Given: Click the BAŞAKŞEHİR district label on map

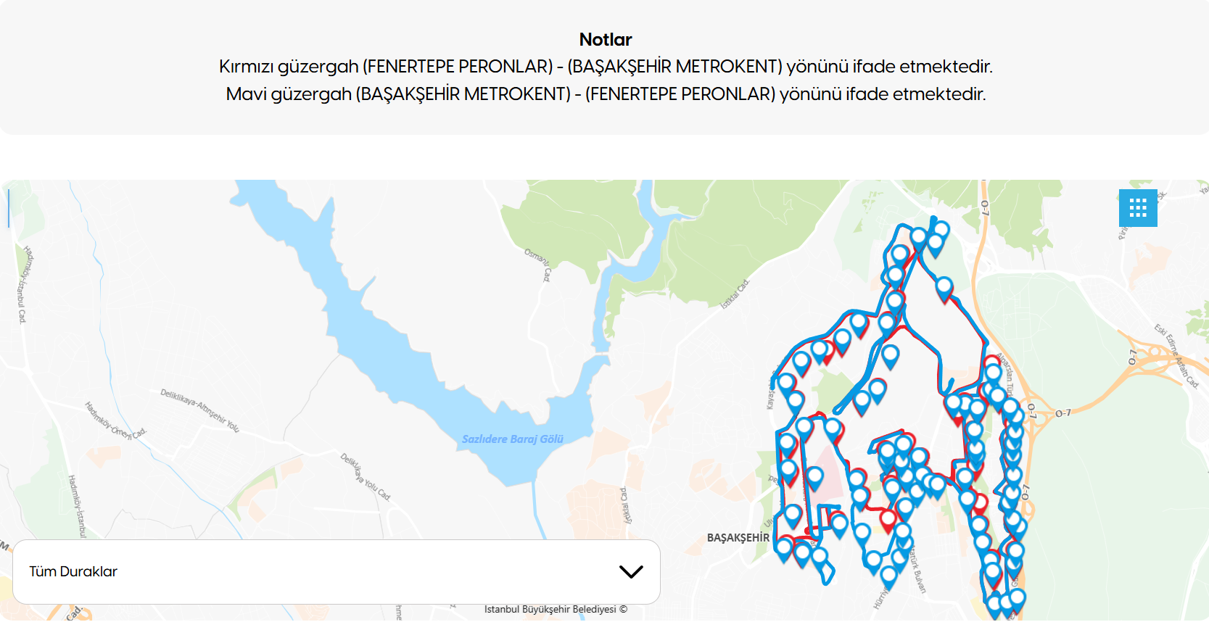Looking at the screenshot, I should 738,538.
